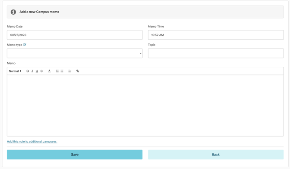Click the edit icon next to Memo type

[x=25, y=45]
